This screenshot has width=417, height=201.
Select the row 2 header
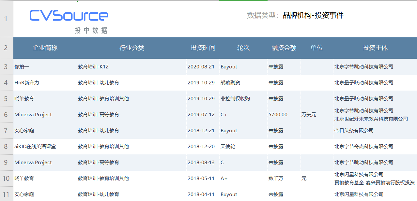point(6,48)
